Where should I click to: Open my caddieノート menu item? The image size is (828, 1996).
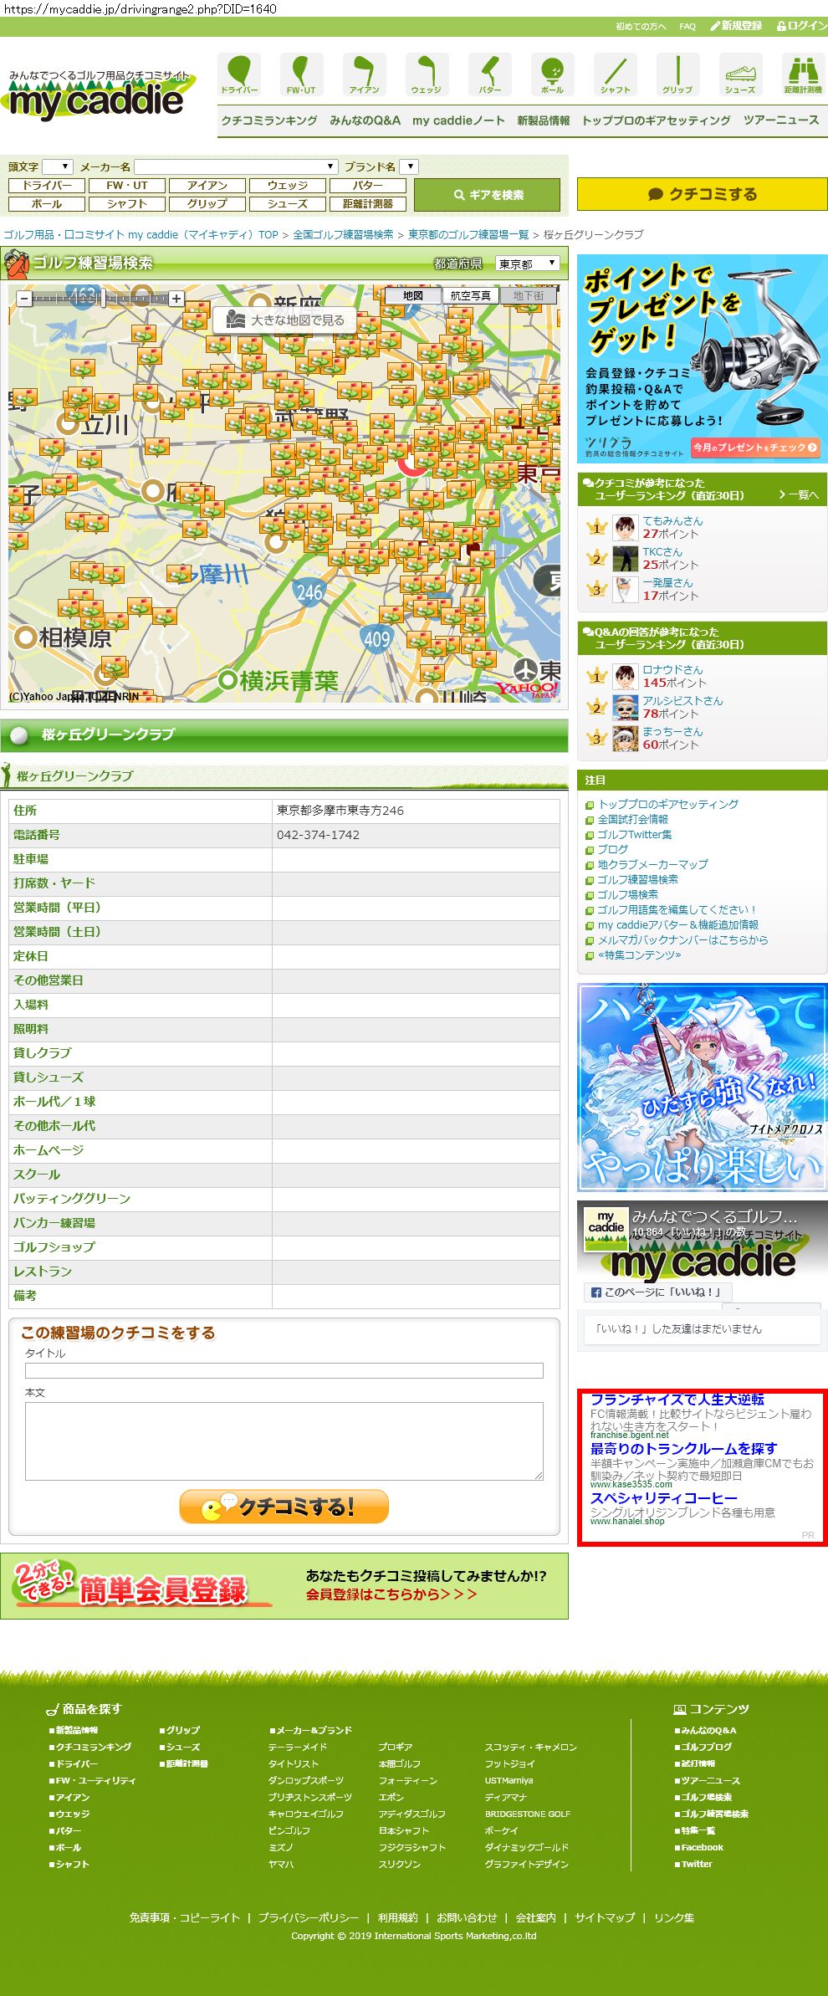[x=458, y=120]
